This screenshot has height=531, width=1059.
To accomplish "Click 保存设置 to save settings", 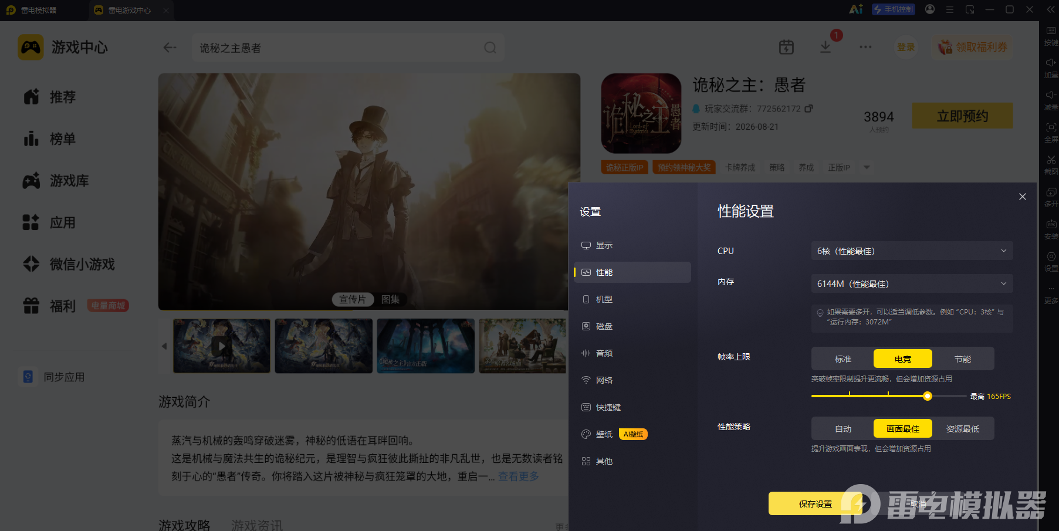I will click(816, 503).
